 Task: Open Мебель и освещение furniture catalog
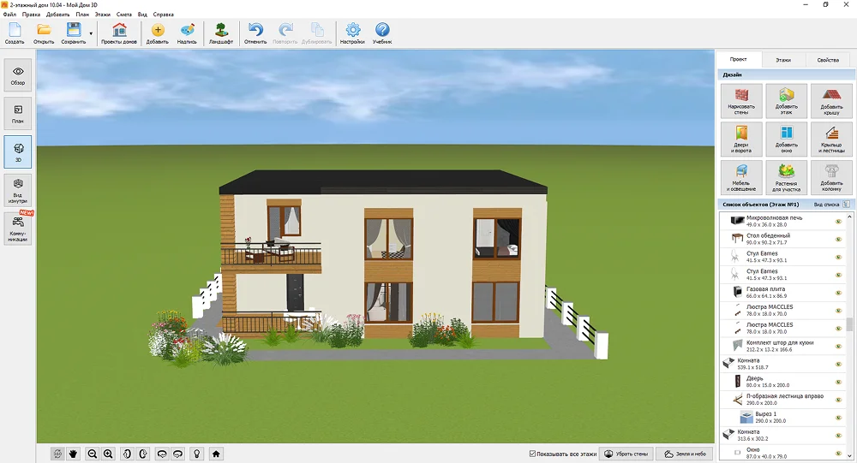point(741,177)
